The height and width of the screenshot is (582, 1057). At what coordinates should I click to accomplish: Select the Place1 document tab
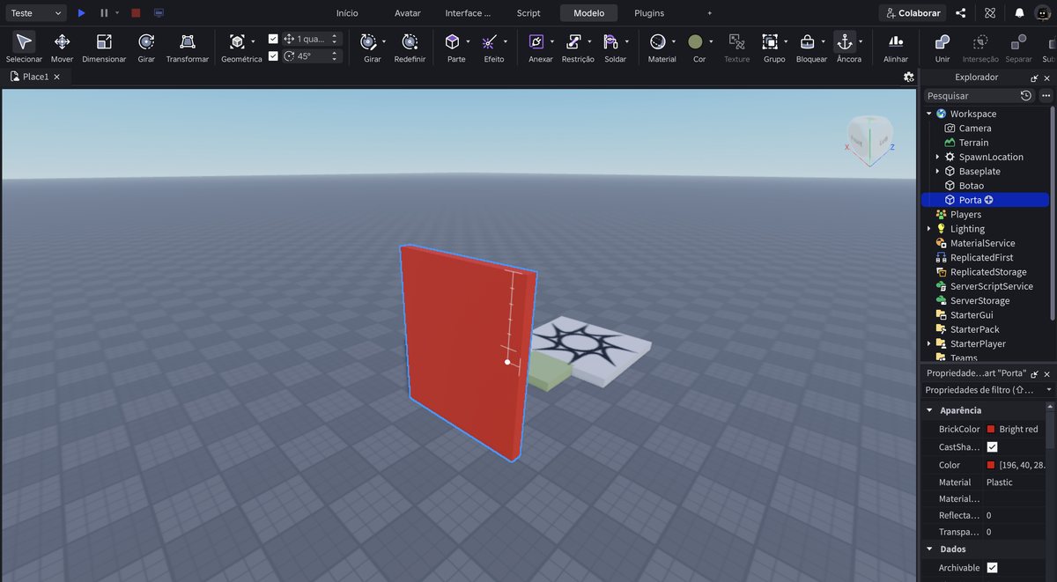35,77
